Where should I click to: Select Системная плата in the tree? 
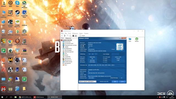pos(69,43)
